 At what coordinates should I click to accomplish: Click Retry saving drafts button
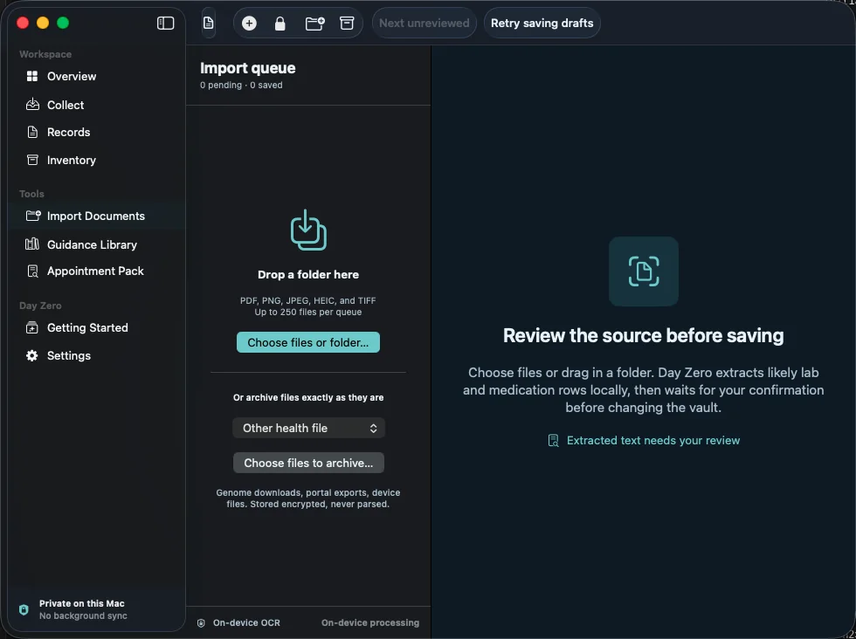pos(542,23)
